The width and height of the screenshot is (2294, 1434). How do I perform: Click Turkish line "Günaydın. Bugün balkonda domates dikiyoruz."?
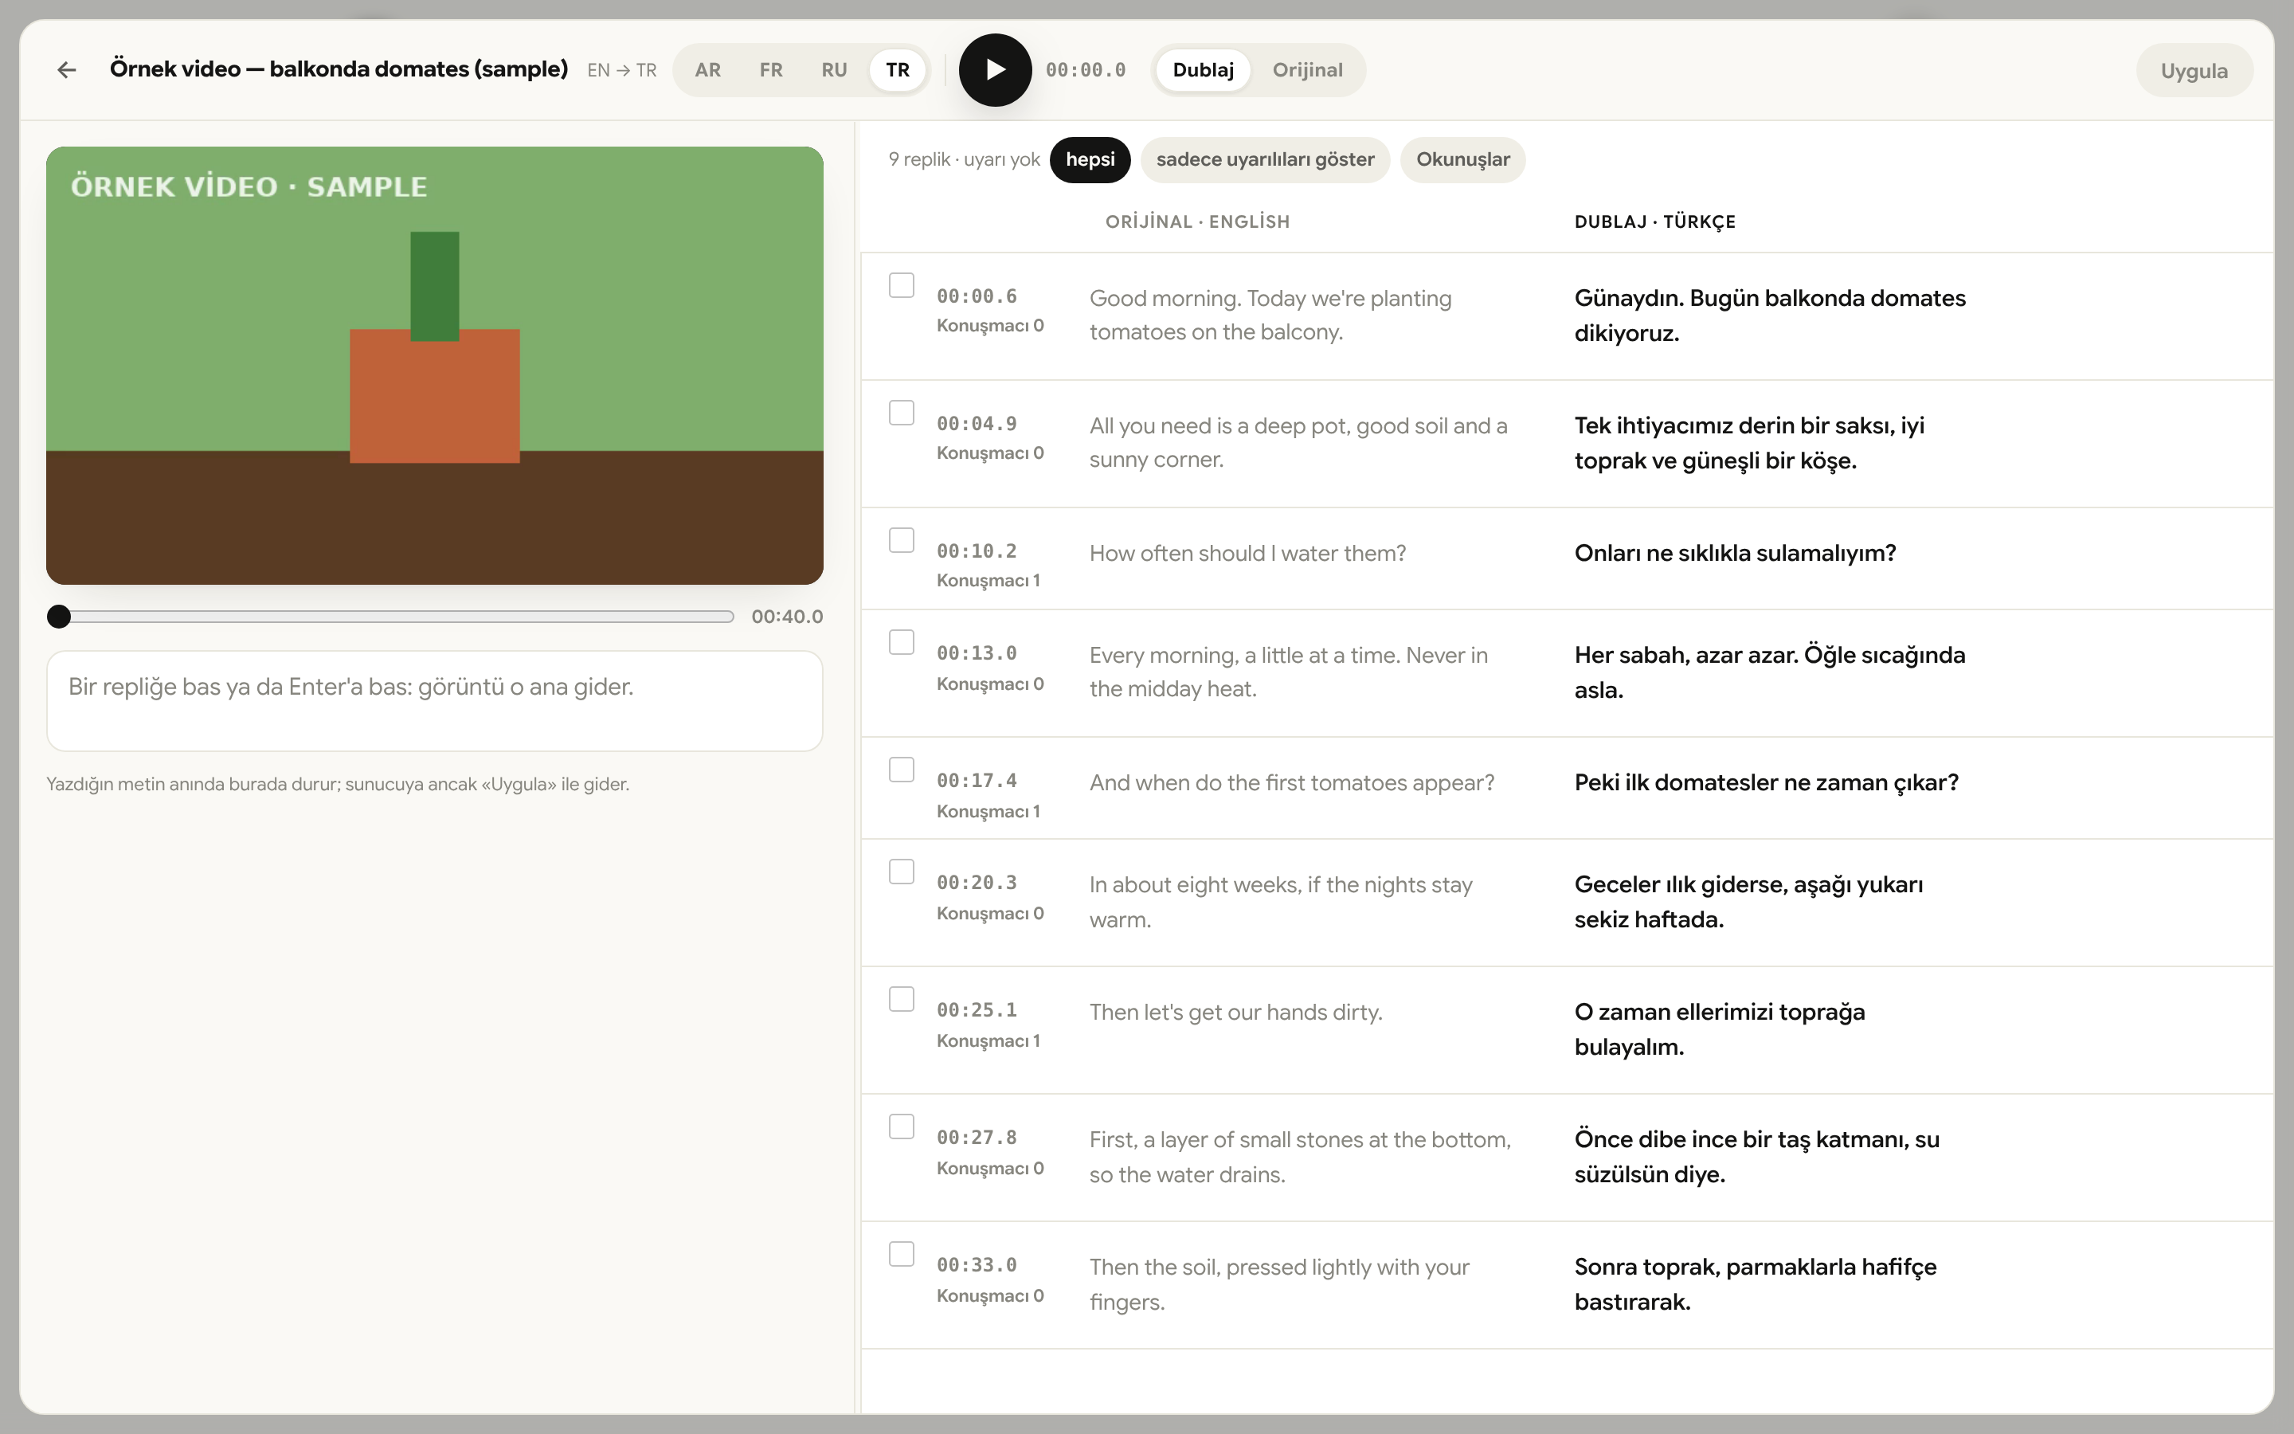tap(1770, 315)
